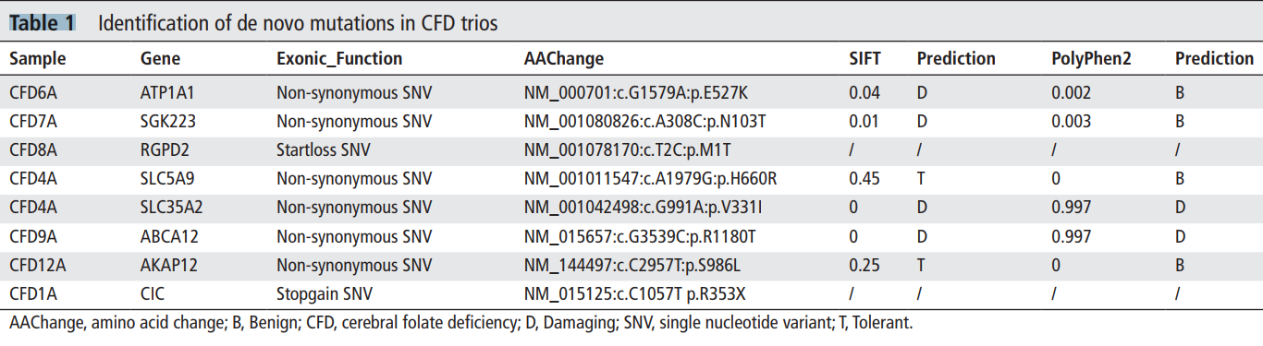
Task: Click the CIC gene cell
Action: point(153,295)
